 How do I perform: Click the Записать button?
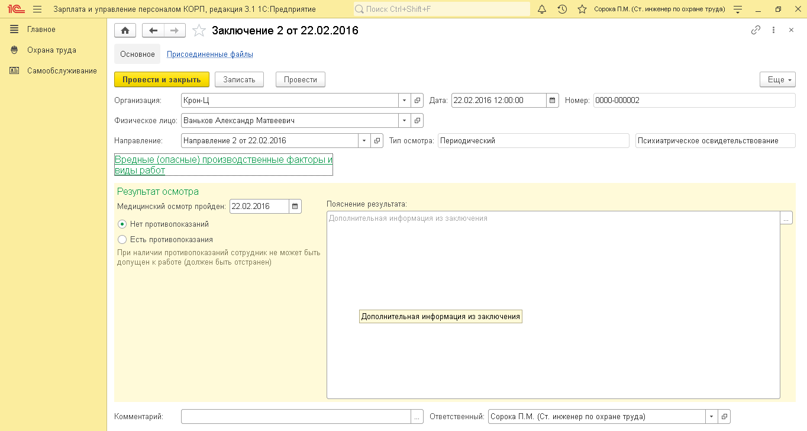pyautogui.click(x=239, y=80)
